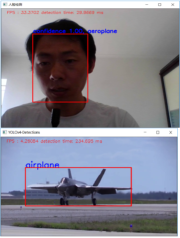Viewport: 180px width, 238px height.
Task: Click the 人脸检测 window icon
Action: point(5,4)
